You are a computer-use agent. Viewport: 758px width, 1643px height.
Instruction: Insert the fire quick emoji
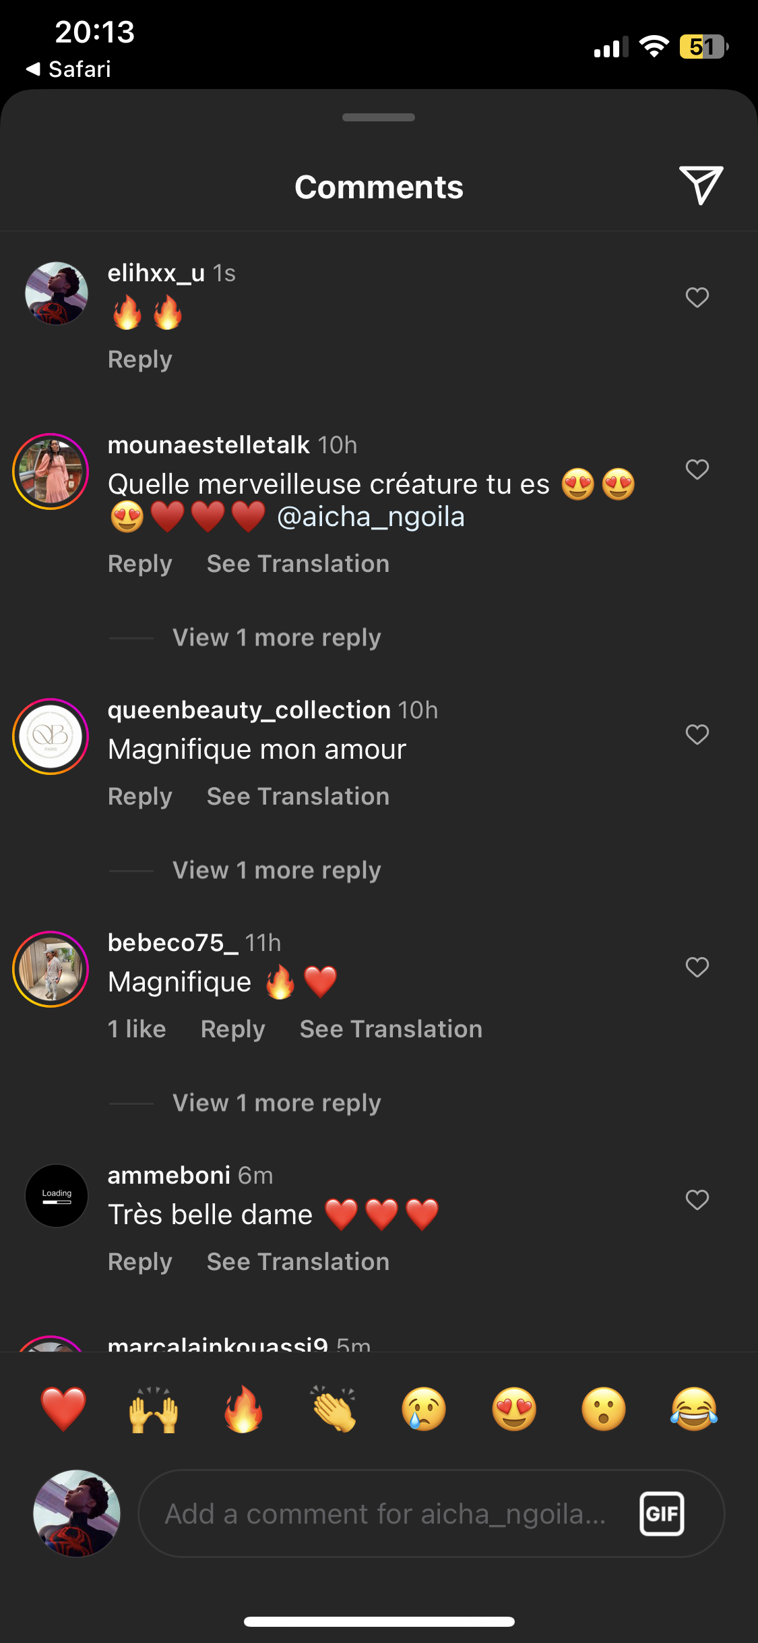coord(243,1409)
